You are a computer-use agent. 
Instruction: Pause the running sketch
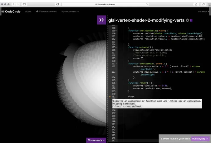coord(191,20)
